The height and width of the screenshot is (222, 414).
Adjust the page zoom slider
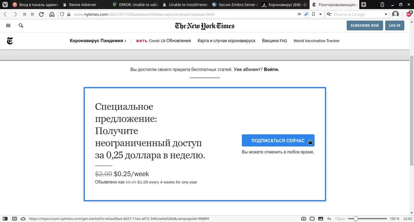(356, 219)
